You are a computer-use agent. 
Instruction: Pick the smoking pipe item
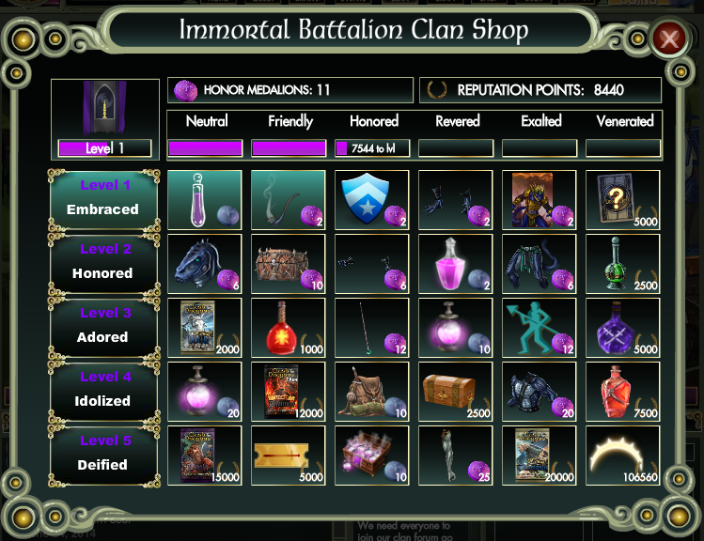click(x=289, y=200)
